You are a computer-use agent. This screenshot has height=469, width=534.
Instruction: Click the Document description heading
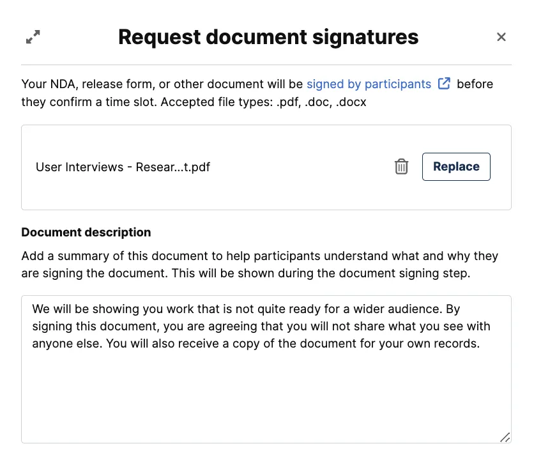[86, 232]
